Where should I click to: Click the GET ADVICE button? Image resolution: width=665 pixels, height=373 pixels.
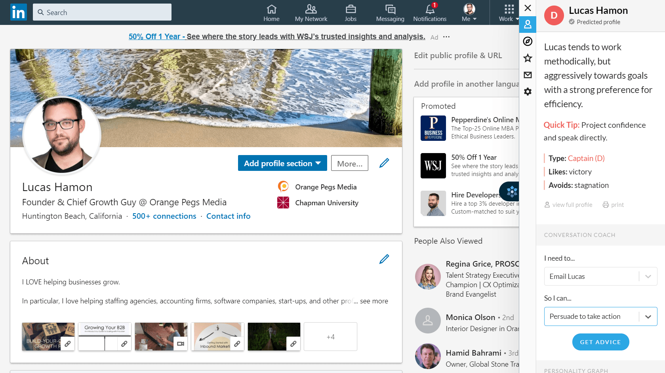coord(600,342)
